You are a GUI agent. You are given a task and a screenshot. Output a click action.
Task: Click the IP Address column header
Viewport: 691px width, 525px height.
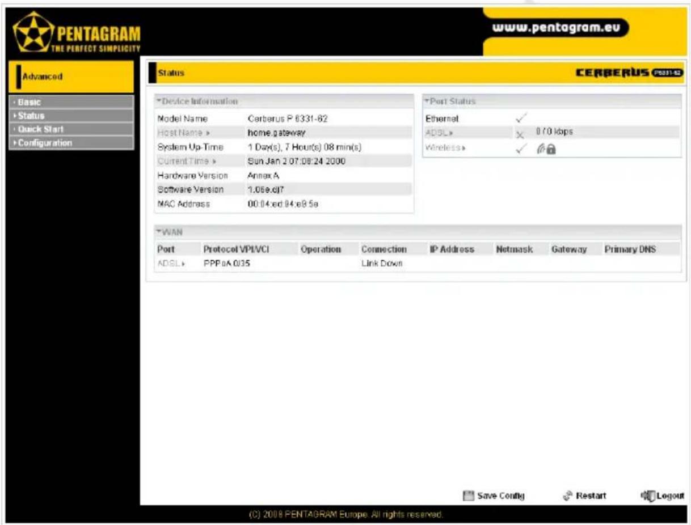click(x=452, y=249)
